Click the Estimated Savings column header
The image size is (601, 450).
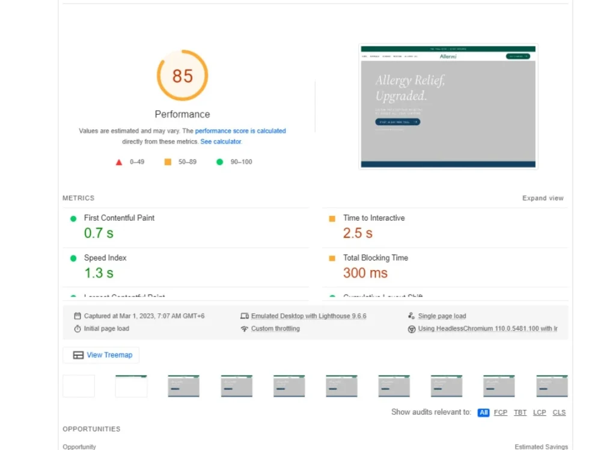[x=542, y=446]
